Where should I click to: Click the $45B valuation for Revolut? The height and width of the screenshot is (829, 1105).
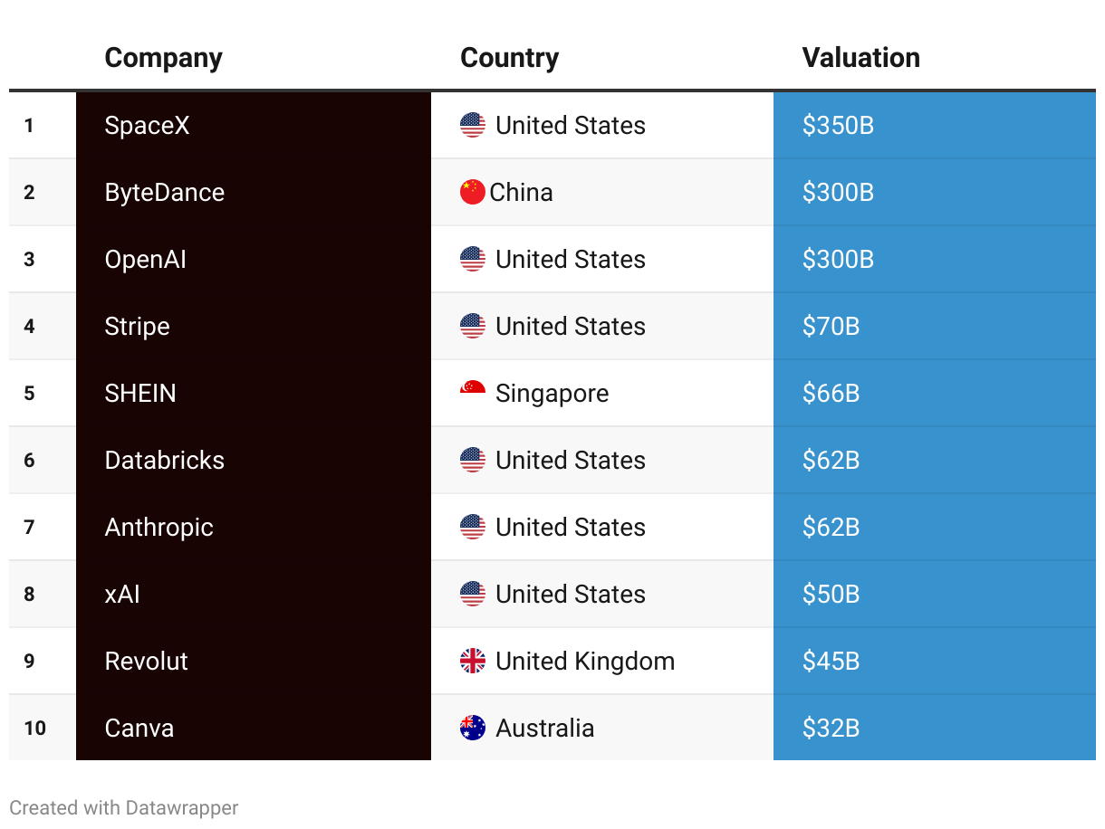pos(831,661)
